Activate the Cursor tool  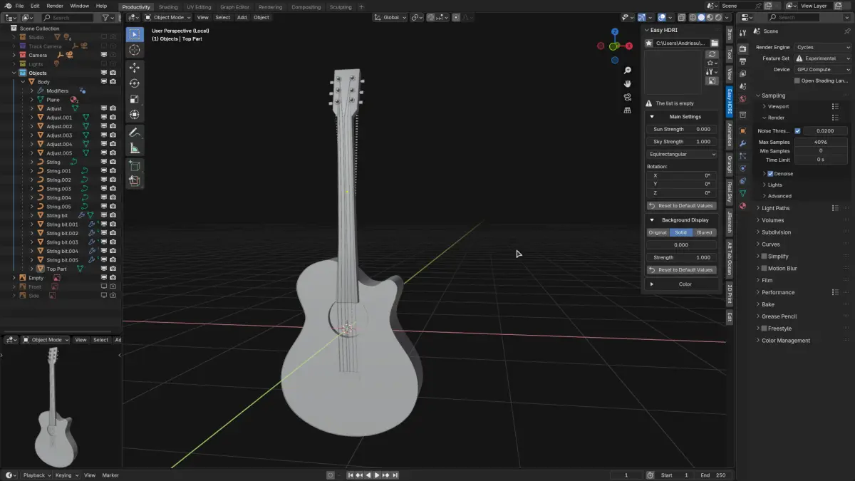point(135,50)
